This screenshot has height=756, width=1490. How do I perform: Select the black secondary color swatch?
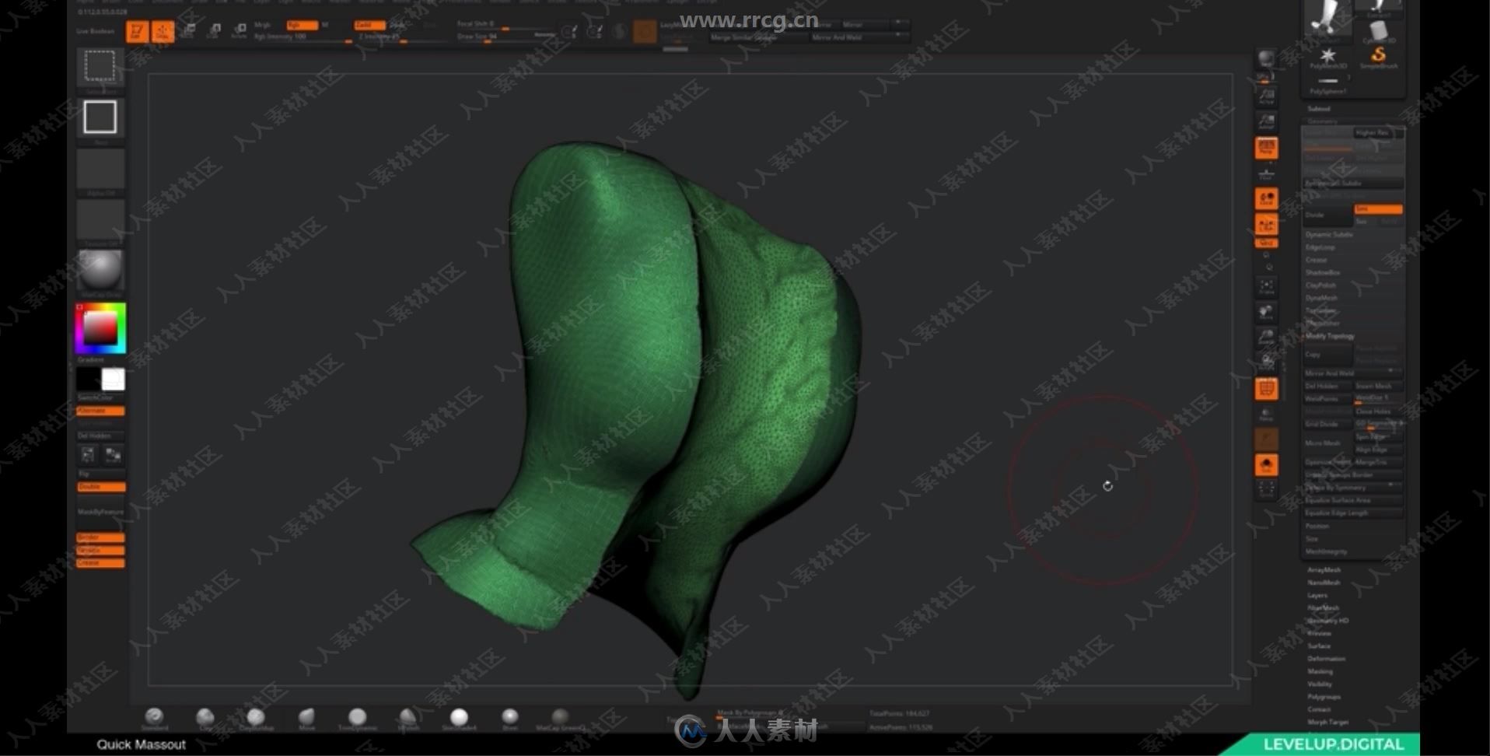click(x=87, y=380)
